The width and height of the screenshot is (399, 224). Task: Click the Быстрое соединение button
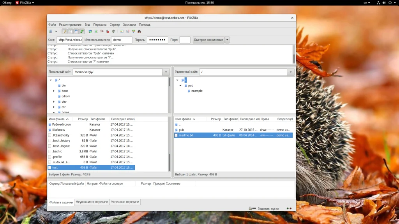208,40
